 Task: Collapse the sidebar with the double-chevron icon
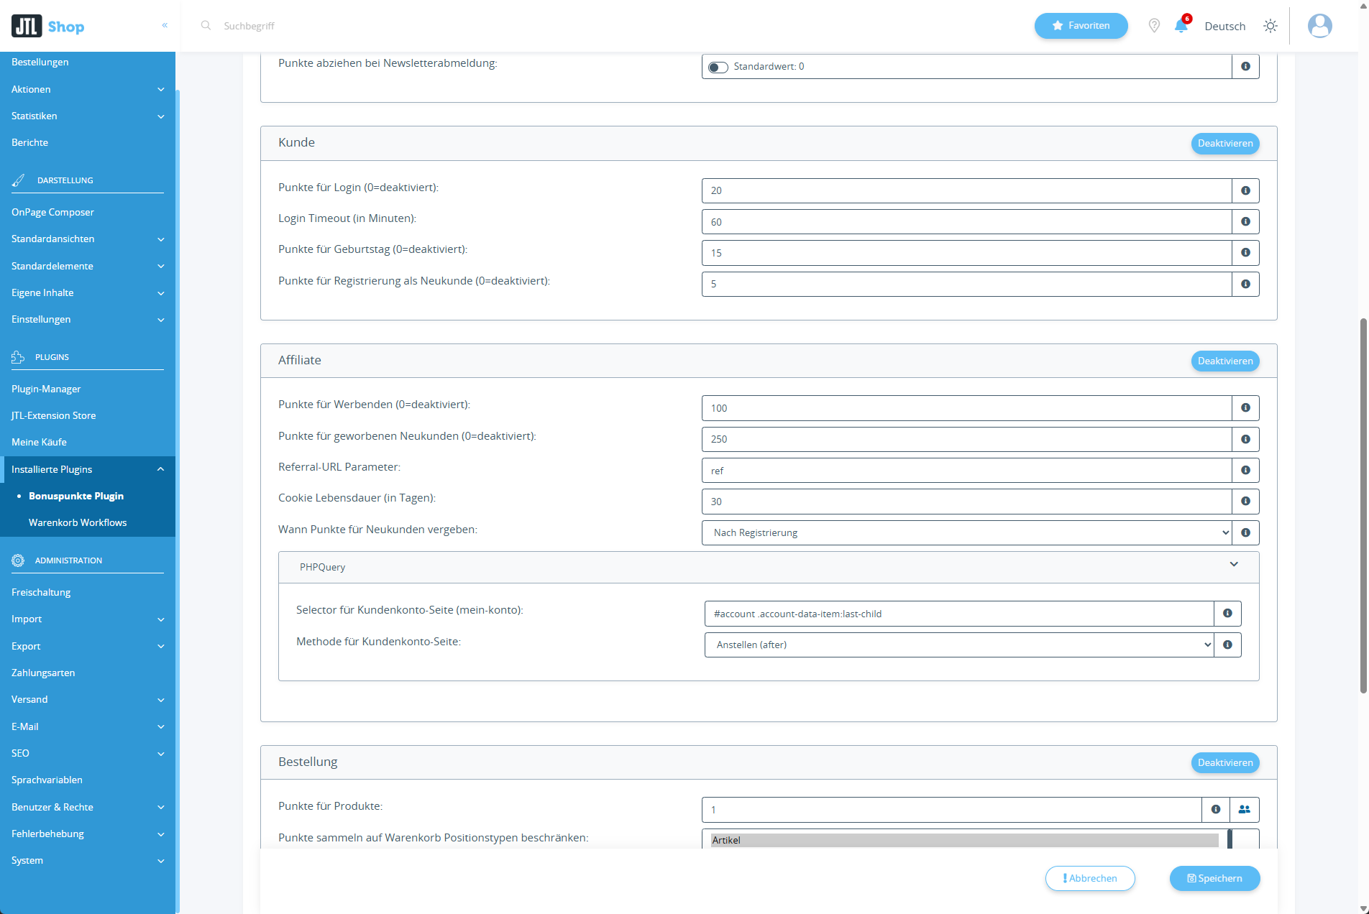click(164, 25)
